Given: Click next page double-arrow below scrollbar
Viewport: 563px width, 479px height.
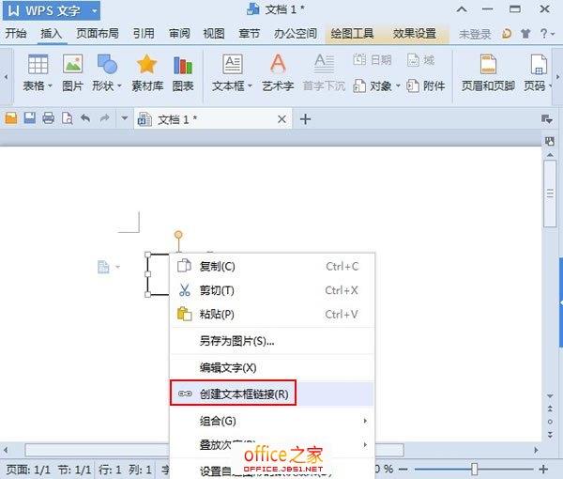Looking at the screenshot, I should click(550, 435).
